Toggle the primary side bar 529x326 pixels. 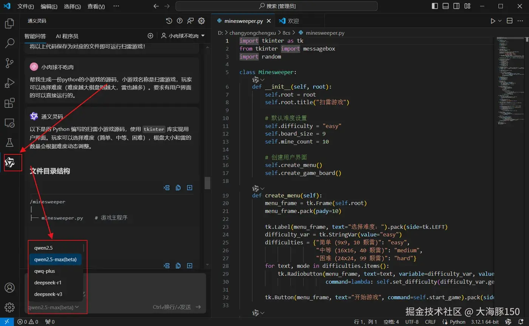click(435, 6)
